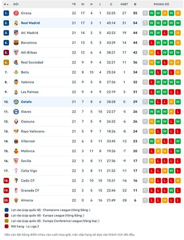Click the Sevilla club crest
Viewport: 184px width, 240px height.
click(16, 161)
